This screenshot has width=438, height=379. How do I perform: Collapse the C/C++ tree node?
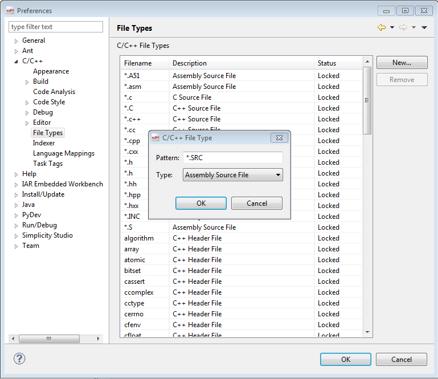pyautogui.click(x=16, y=61)
